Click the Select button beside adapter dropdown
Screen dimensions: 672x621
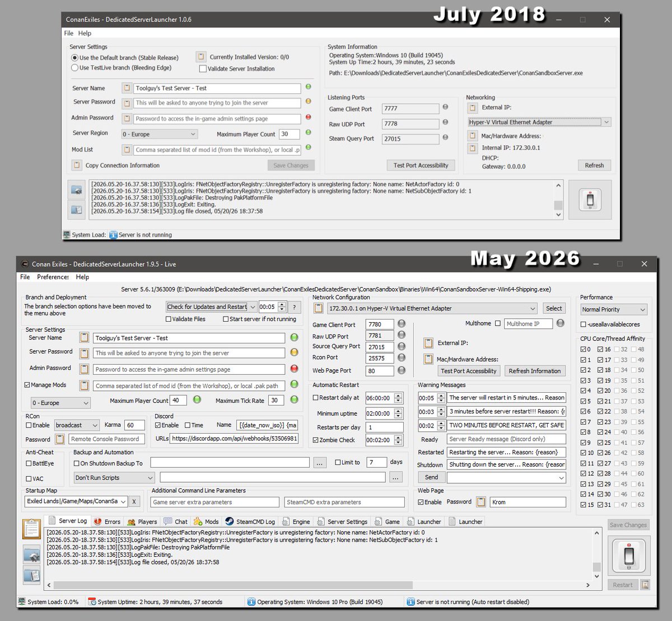pos(554,308)
